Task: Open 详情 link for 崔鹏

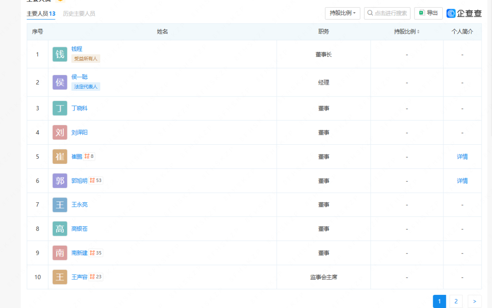Action: click(x=462, y=157)
